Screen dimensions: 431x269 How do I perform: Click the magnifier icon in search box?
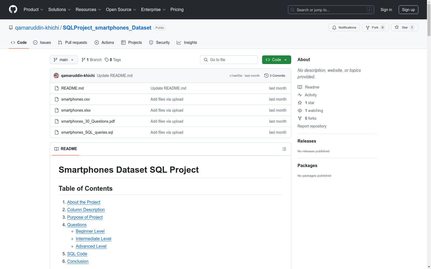(x=293, y=10)
